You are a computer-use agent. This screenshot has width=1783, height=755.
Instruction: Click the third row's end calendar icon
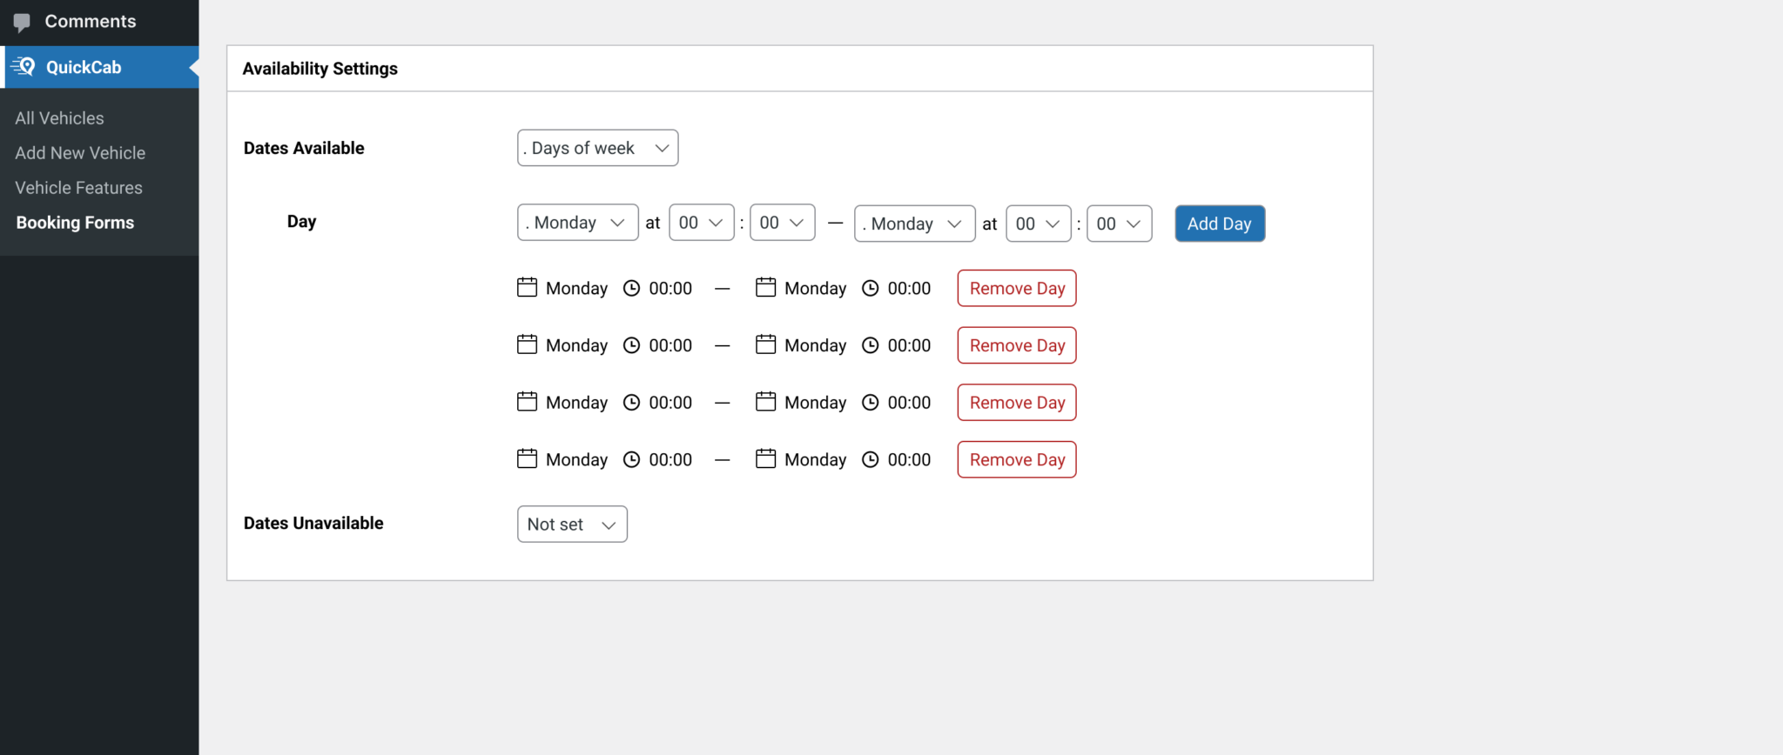click(x=765, y=402)
